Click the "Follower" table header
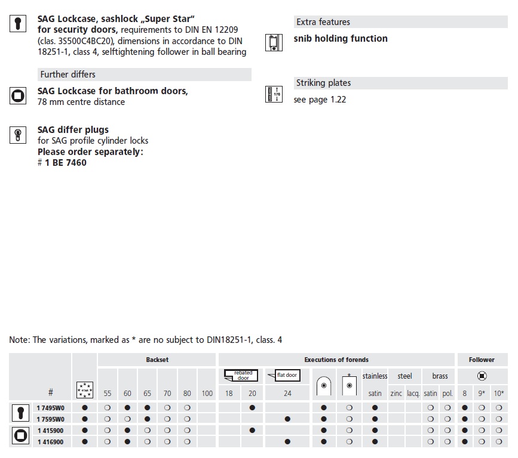The height and width of the screenshot is (458, 518). point(482,360)
